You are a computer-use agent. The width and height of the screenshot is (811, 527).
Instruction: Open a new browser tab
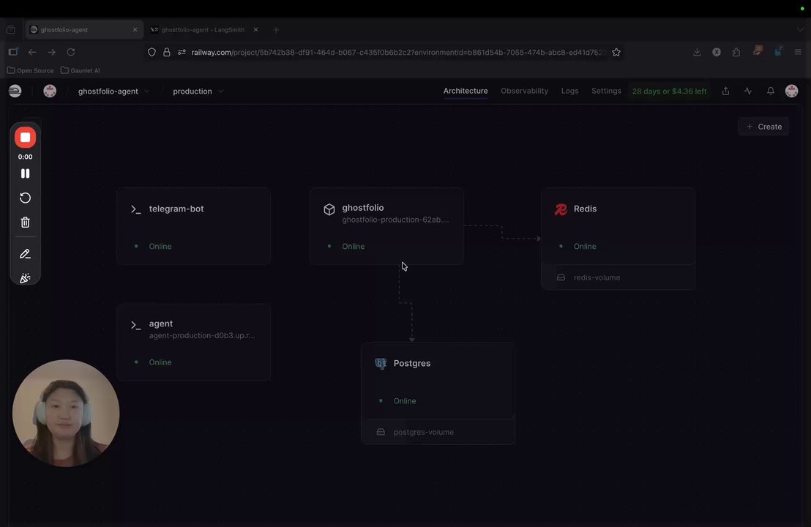[x=276, y=29]
